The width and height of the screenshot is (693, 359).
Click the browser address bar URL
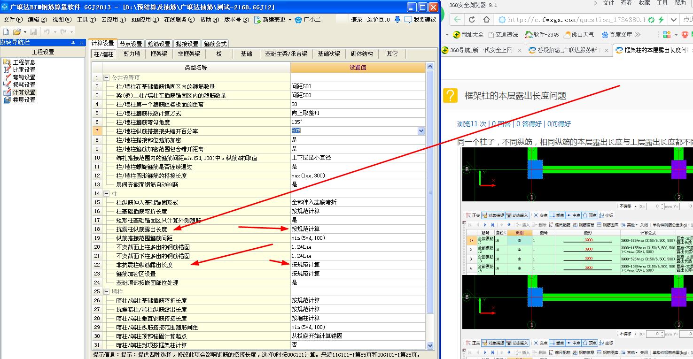pos(576,20)
